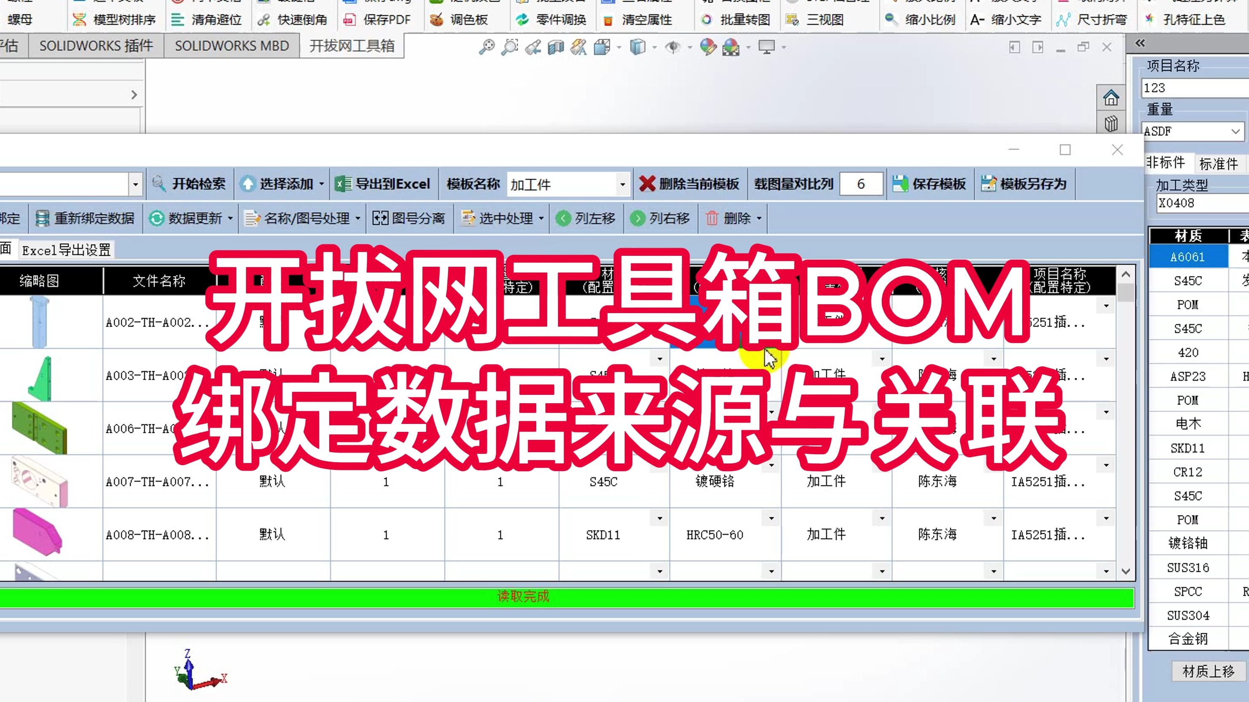Open dropdown arrow in HRC50-60 cell

point(771,518)
